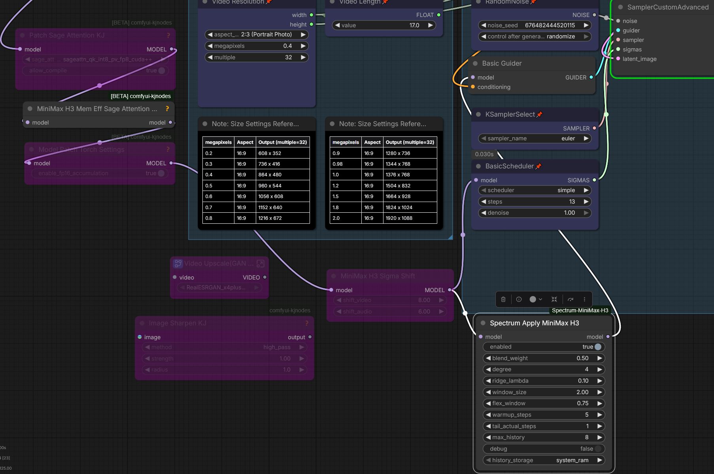
Task: Collapse the MiniMax H3 Sigma Shift node dot
Action: (x=334, y=276)
